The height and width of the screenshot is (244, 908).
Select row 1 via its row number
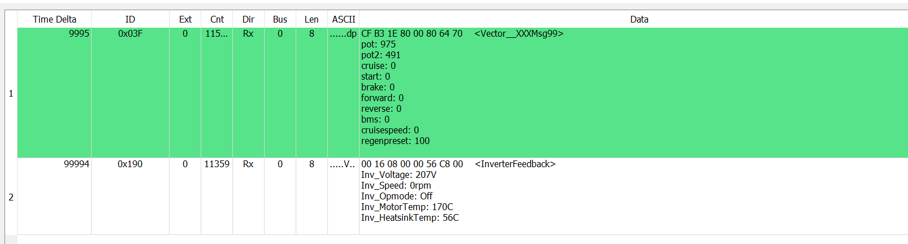click(x=11, y=93)
